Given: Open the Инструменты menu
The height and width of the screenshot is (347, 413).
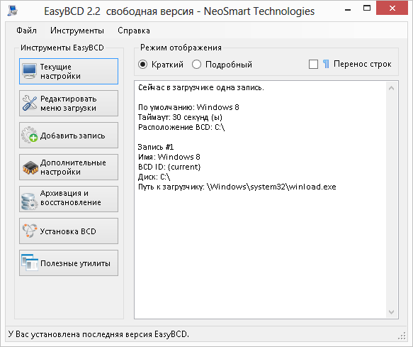Looking at the screenshot, I should point(77,31).
